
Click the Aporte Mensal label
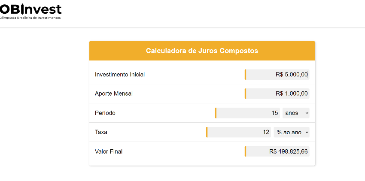[114, 94]
